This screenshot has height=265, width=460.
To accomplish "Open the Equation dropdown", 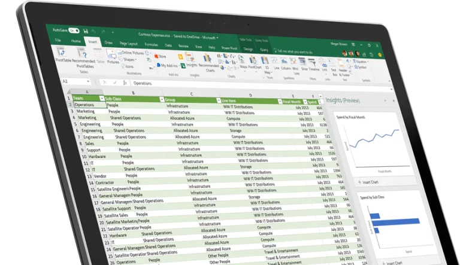I will coord(361,61).
